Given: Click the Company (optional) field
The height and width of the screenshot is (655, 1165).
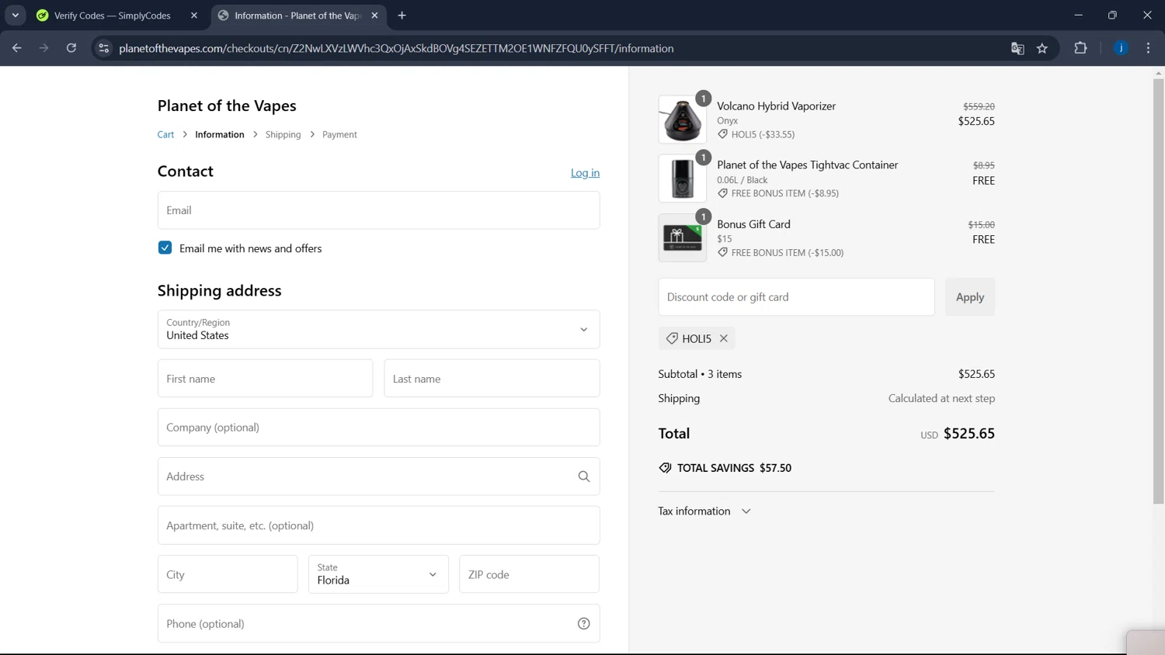Looking at the screenshot, I should [x=378, y=428].
